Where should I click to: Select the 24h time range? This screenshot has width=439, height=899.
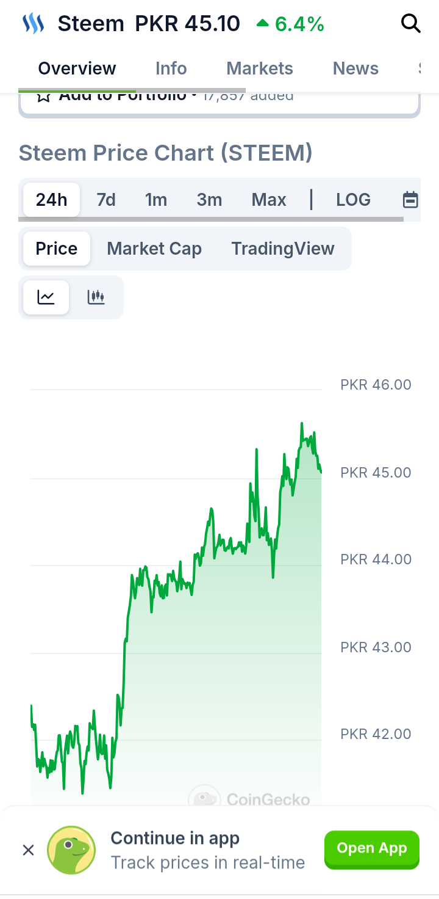pyautogui.click(x=51, y=200)
